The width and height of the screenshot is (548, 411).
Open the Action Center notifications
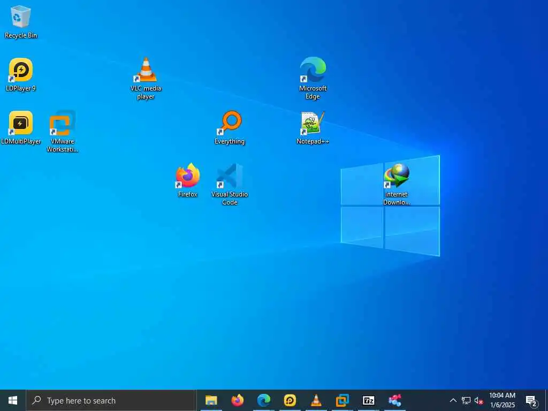pyautogui.click(x=531, y=400)
